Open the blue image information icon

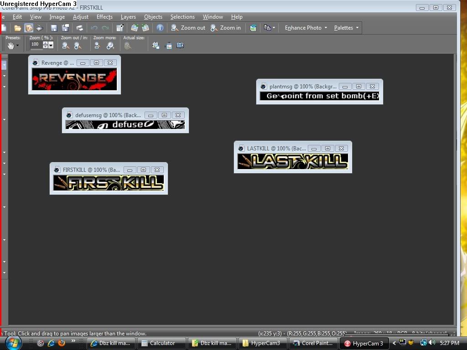coord(160,28)
